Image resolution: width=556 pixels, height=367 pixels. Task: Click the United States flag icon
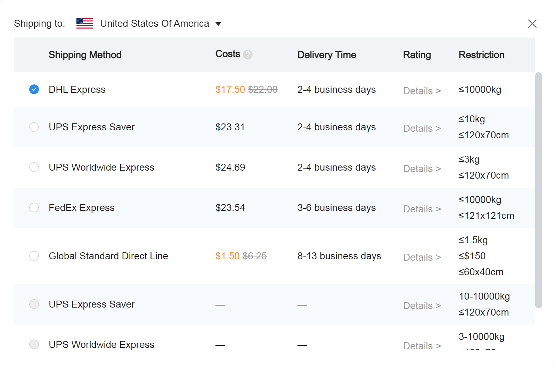click(85, 24)
